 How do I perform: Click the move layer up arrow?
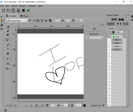118,24
